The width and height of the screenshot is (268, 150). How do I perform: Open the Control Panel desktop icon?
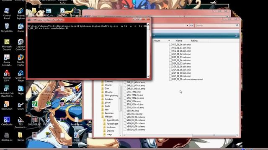7,14
